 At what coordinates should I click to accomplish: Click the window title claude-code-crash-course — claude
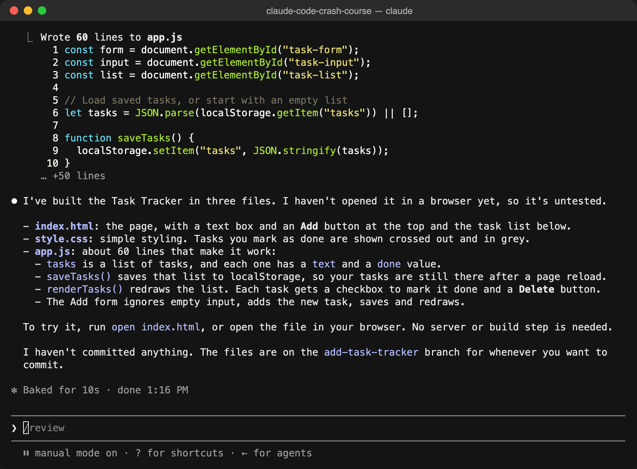(x=339, y=11)
